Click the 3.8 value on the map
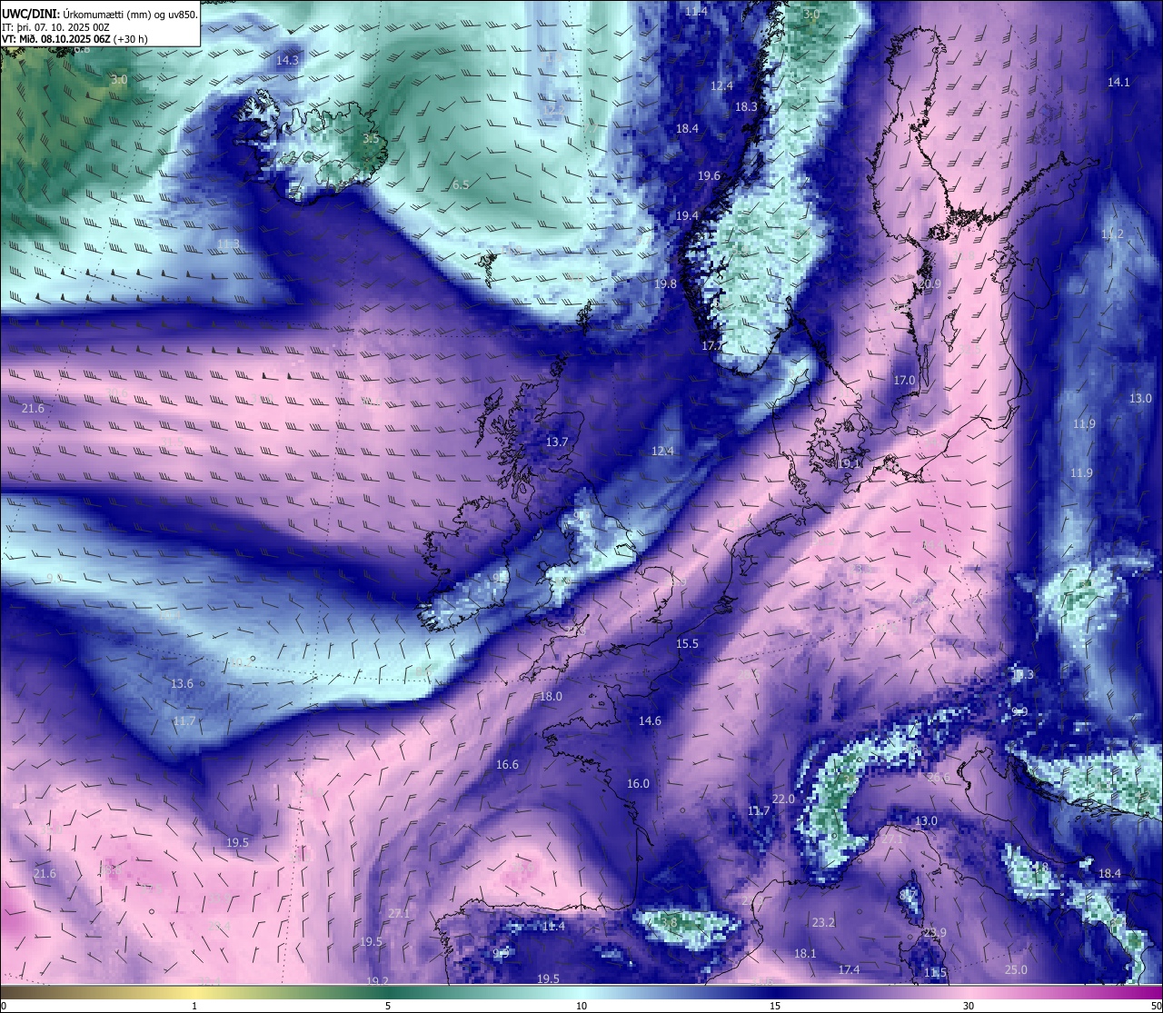1163x1013 pixels. [x=669, y=922]
